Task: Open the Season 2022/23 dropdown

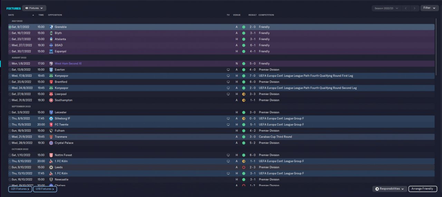Action: 386,8
